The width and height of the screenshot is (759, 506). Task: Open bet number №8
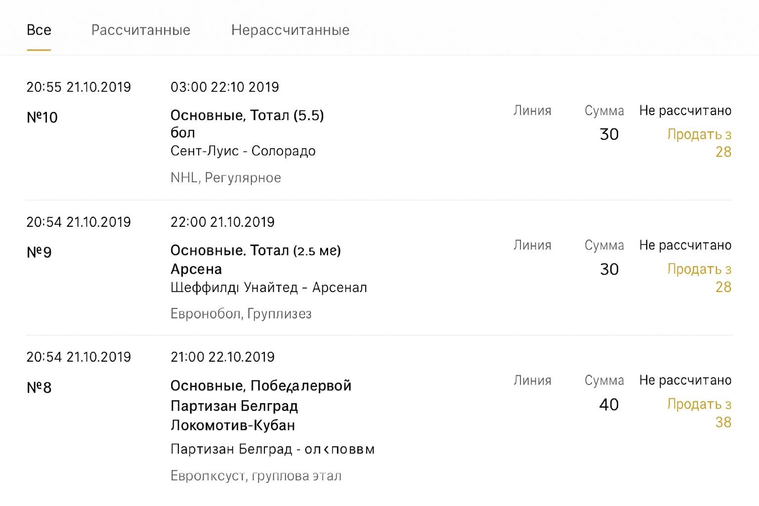(x=39, y=387)
